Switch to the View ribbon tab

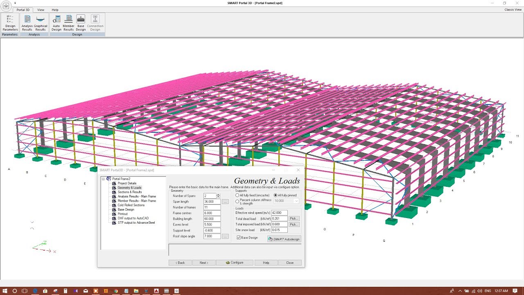41,10
